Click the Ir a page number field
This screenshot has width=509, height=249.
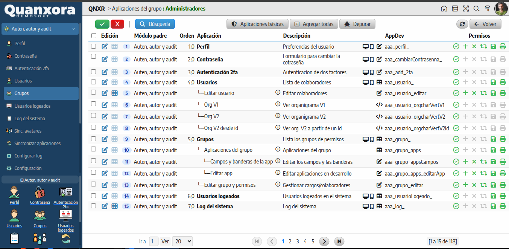pyautogui.click(x=153, y=241)
